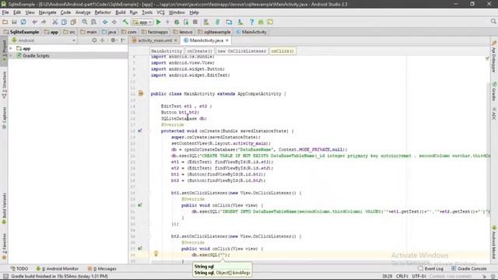Click the Redo arrow icon
498x280 pixels.
[44, 23]
